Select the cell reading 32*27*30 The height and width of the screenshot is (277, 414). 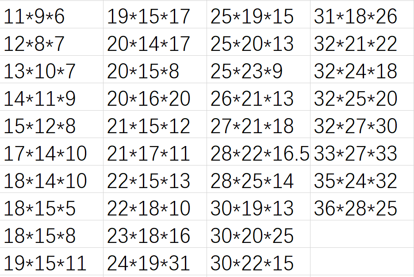point(362,124)
